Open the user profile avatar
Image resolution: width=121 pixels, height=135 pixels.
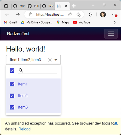tap(103, 14)
